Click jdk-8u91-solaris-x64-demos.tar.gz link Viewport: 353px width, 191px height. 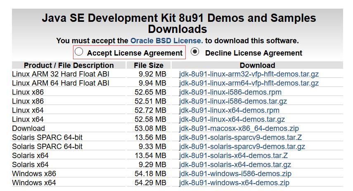click(236, 165)
